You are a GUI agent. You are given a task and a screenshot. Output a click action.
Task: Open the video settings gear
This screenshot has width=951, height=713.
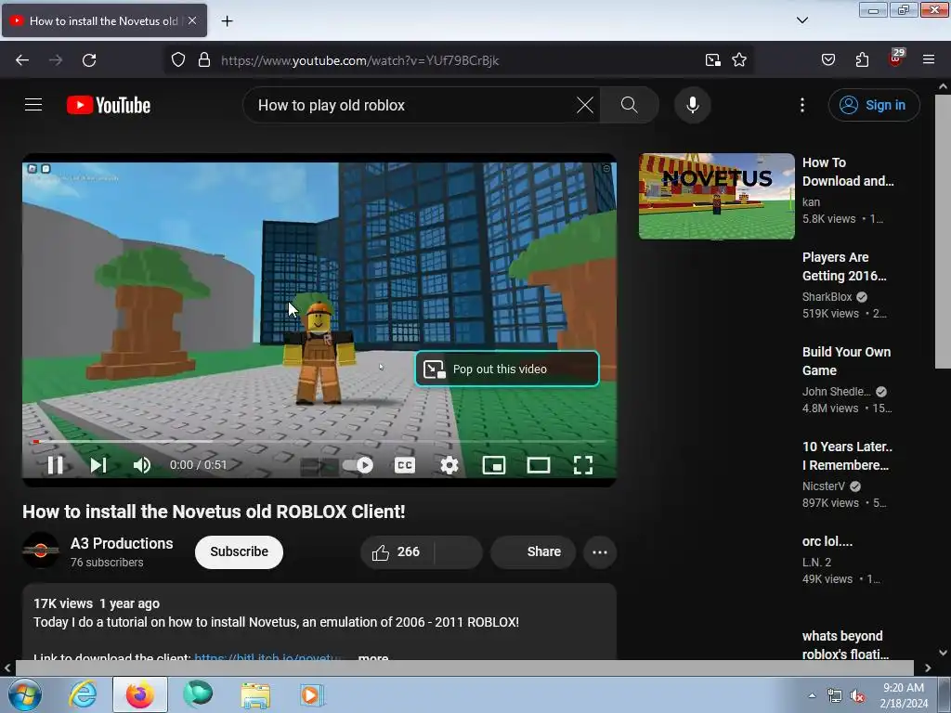449,465
